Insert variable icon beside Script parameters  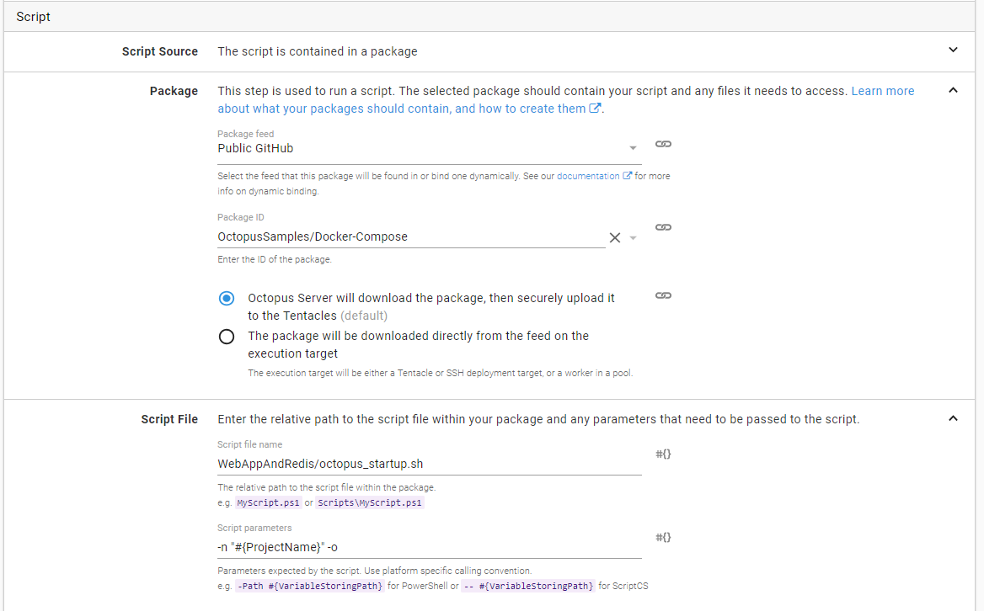coord(663,538)
